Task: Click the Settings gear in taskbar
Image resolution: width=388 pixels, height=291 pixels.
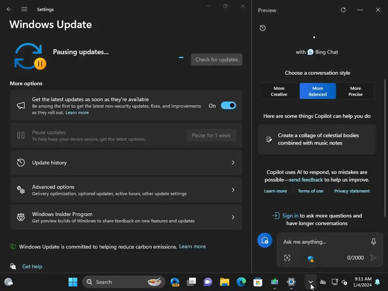Action: 291,282
